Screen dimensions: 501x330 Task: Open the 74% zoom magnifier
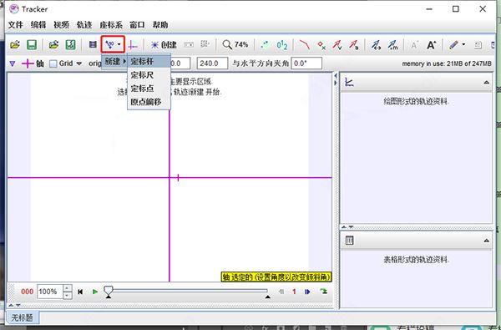click(235, 45)
